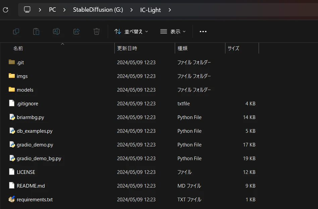Open the 並べ替え sort dropdown
The width and height of the screenshot is (318, 209).
click(131, 31)
